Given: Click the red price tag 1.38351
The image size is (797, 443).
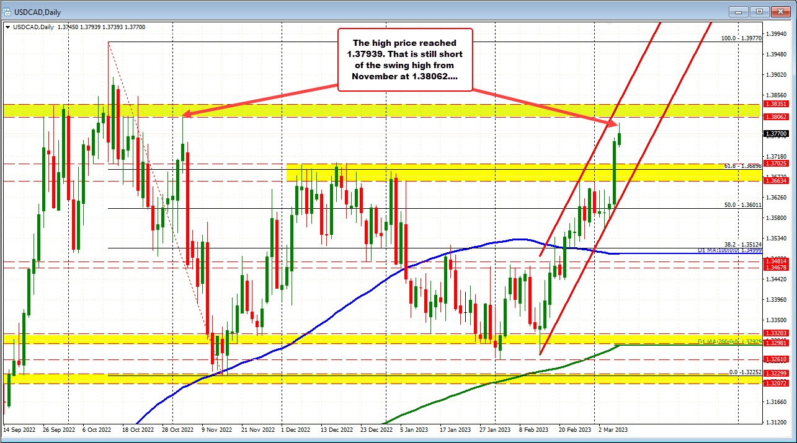Looking at the screenshot, I should coord(775,104).
